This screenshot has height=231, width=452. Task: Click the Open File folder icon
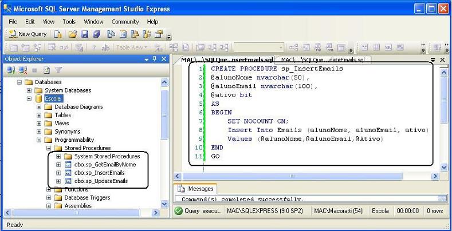point(73,34)
